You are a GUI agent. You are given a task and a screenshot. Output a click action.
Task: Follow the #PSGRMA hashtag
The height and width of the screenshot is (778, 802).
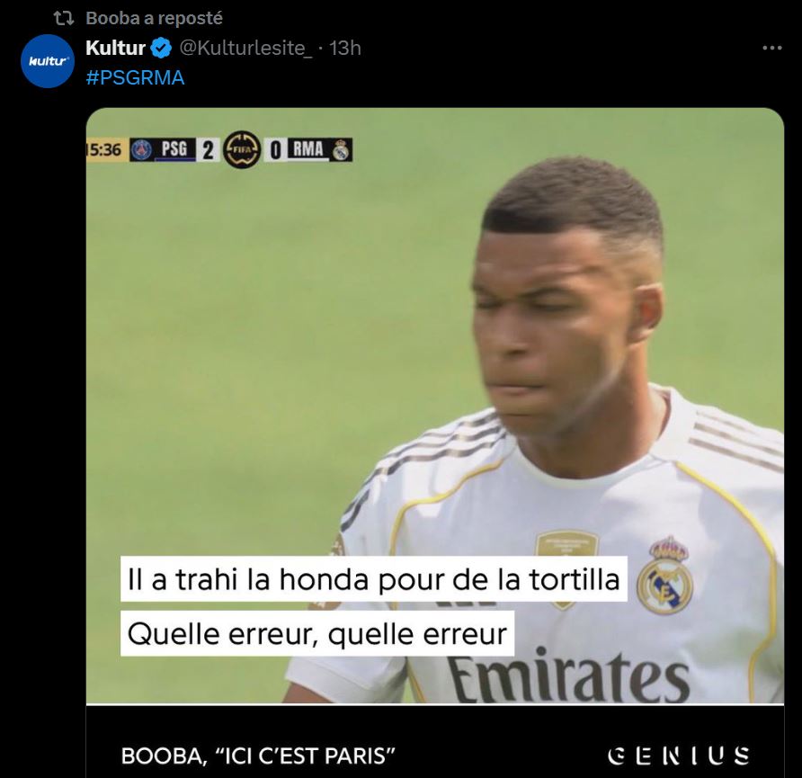(135, 77)
